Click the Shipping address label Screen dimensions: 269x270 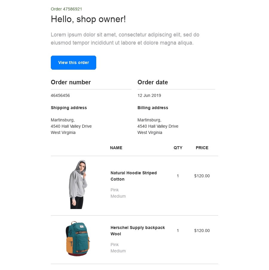pos(69,108)
